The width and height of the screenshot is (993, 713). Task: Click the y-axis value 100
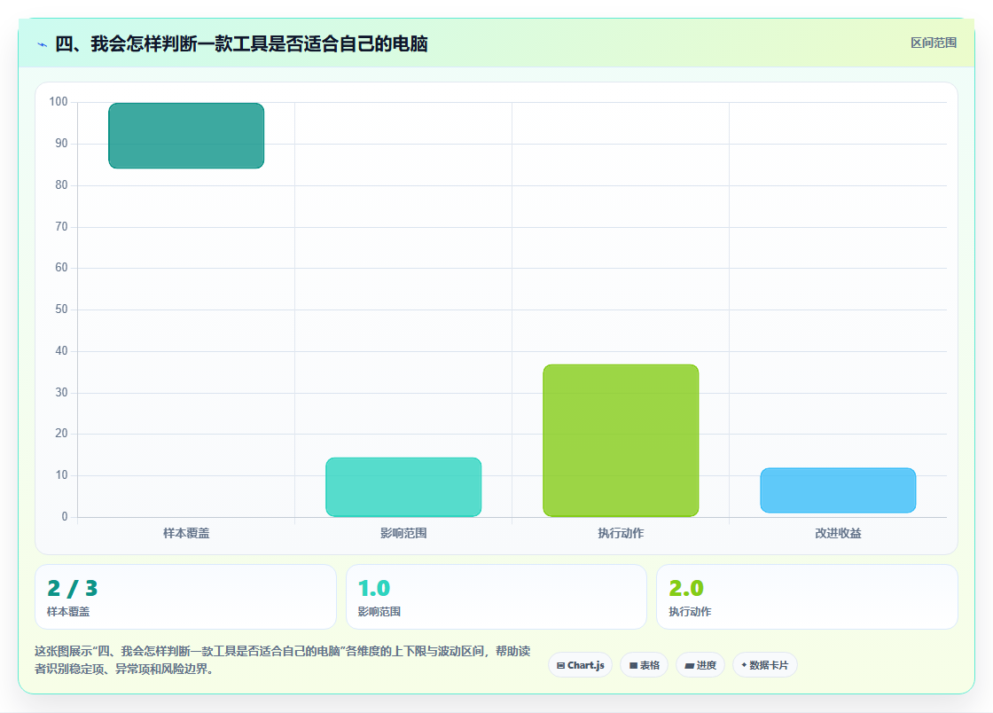(59, 101)
